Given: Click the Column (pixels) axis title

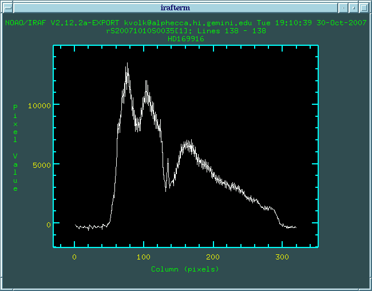Looking at the screenshot, I should point(185,269).
